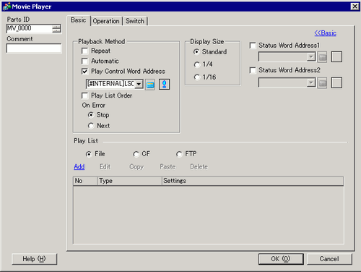Uncheck Play Control Word Address
Viewport: 361px width, 272px height.
(x=84, y=72)
